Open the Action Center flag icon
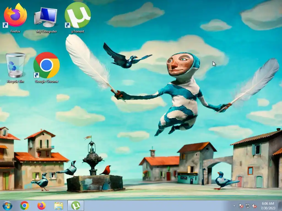Screen dimensions: 282x211 pos(241,206)
